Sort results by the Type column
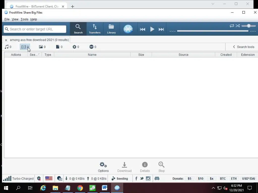Viewport: 258px width, 193px height. coord(48,55)
